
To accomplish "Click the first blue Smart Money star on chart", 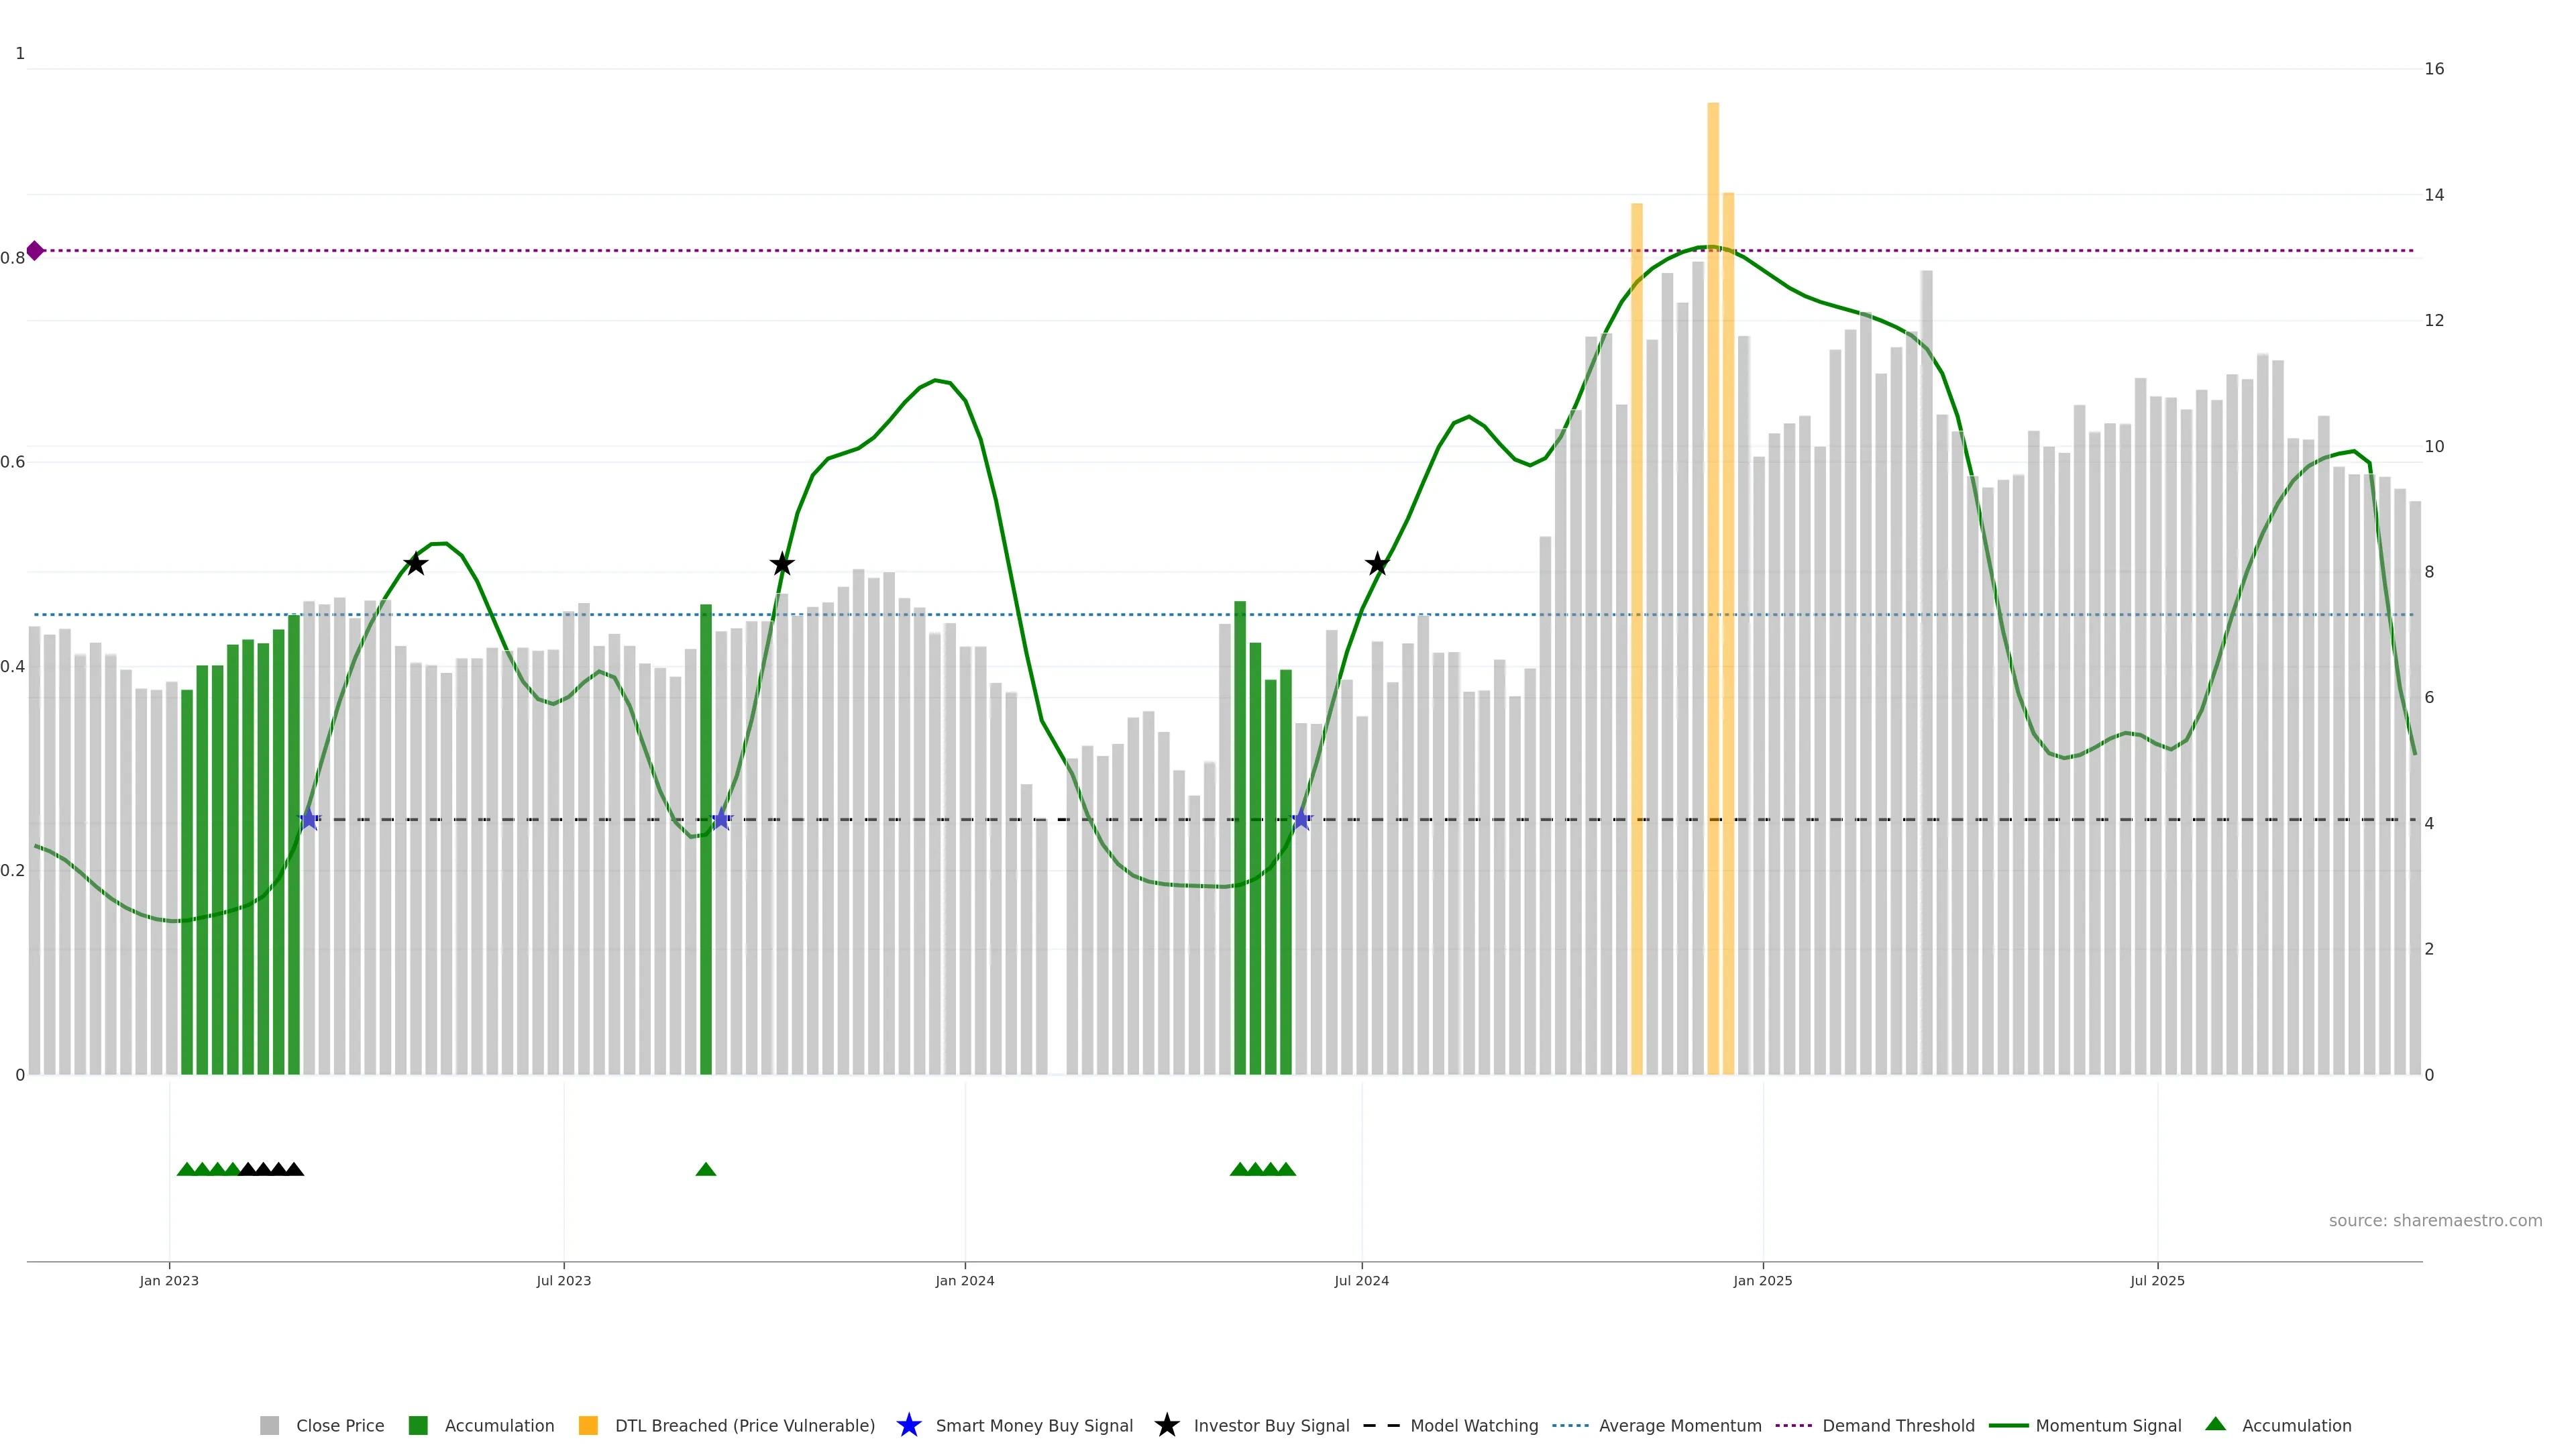I will point(309,819).
